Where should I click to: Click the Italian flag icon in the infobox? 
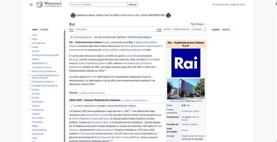click(183, 105)
